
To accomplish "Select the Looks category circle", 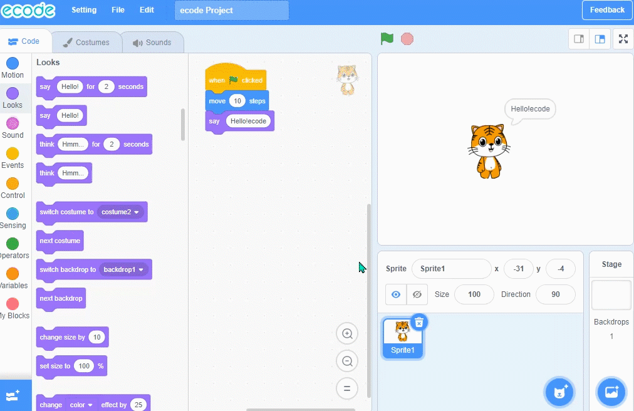I will pyautogui.click(x=13, y=93).
